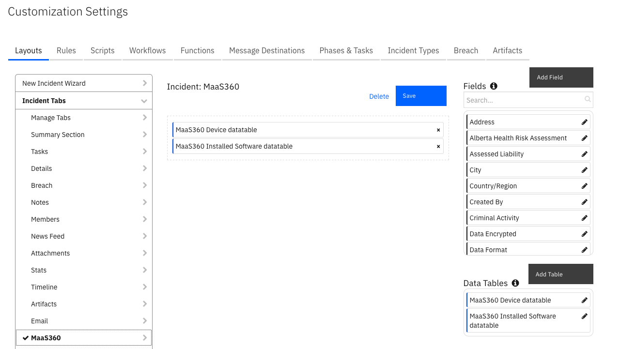Click the Data Tables info icon
Screen dimensions: 620x349
pyautogui.click(x=515, y=283)
